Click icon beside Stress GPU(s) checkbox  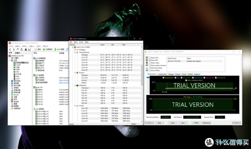[147, 70]
